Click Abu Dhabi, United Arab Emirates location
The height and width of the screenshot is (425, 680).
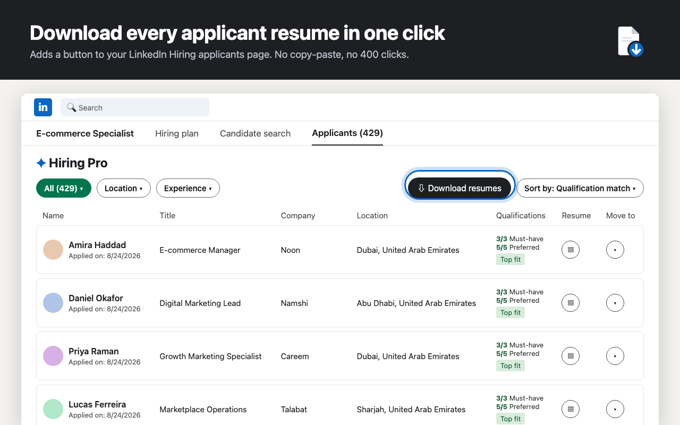(x=416, y=303)
